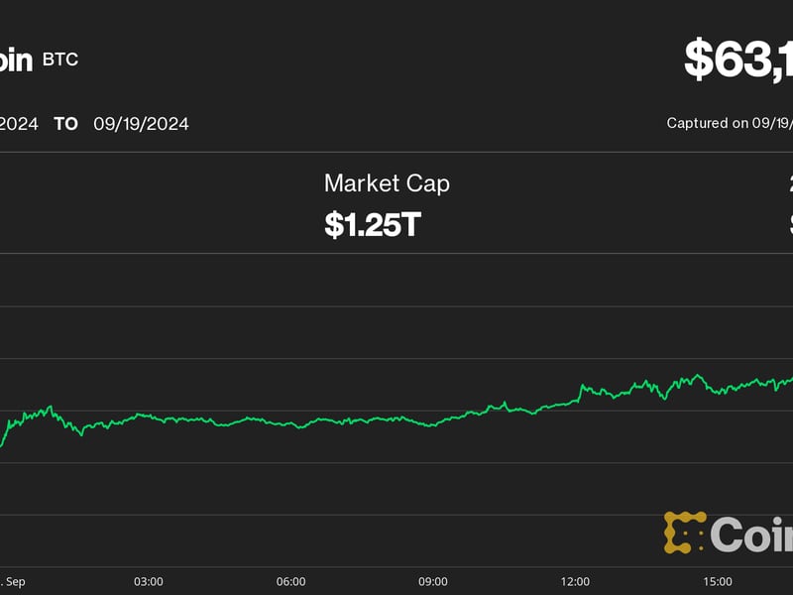Image resolution: width=793 pixels, height=595 pixels.
Task: Select the 09/19/2024 end date
Action: 141,124
